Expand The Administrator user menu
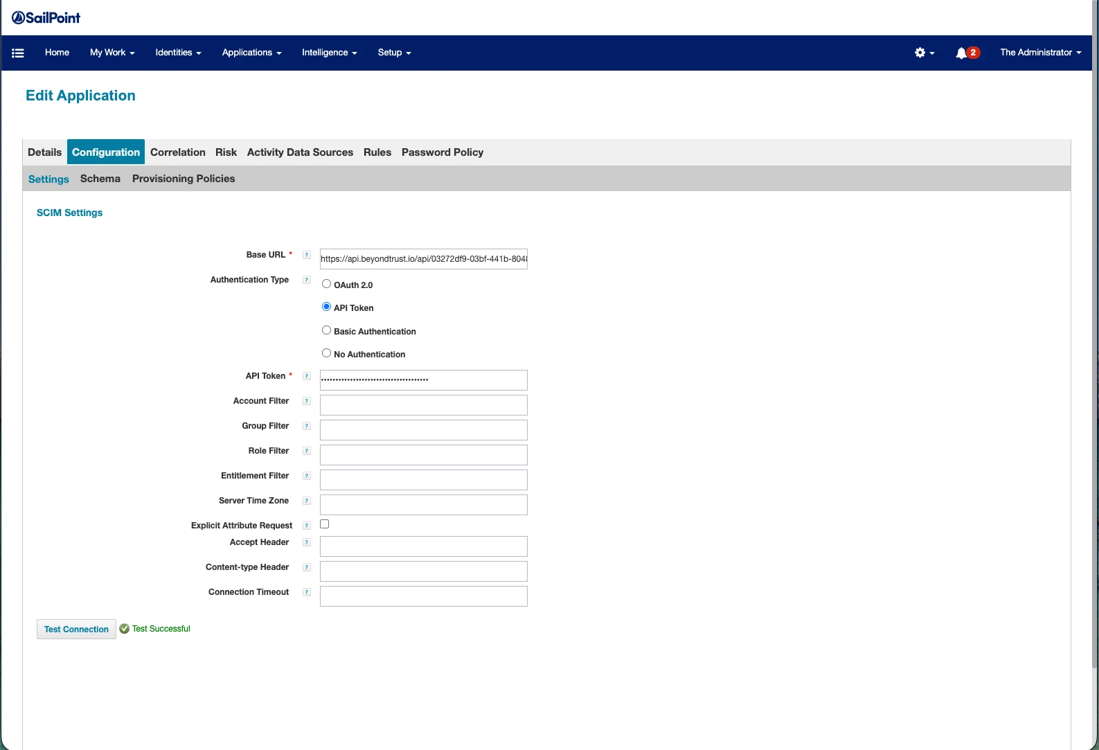Image resolution: width=1099 pixels, height=750 pixels. [1040, 53]
